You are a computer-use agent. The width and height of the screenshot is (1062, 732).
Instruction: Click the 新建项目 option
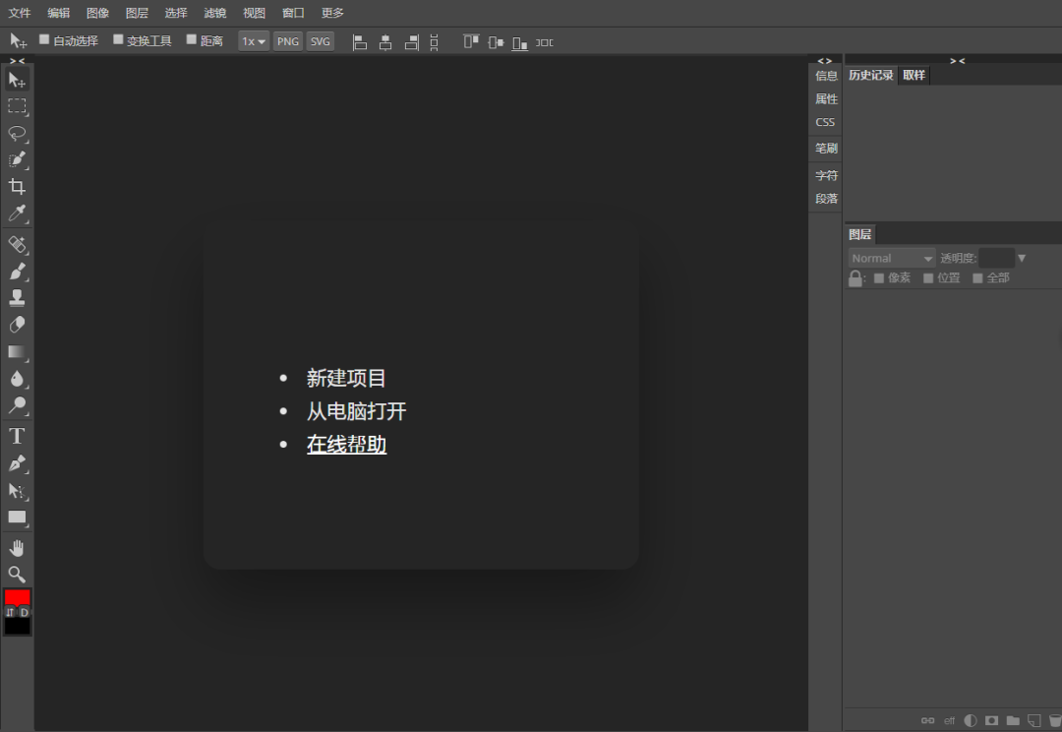(x=346, y=378)
